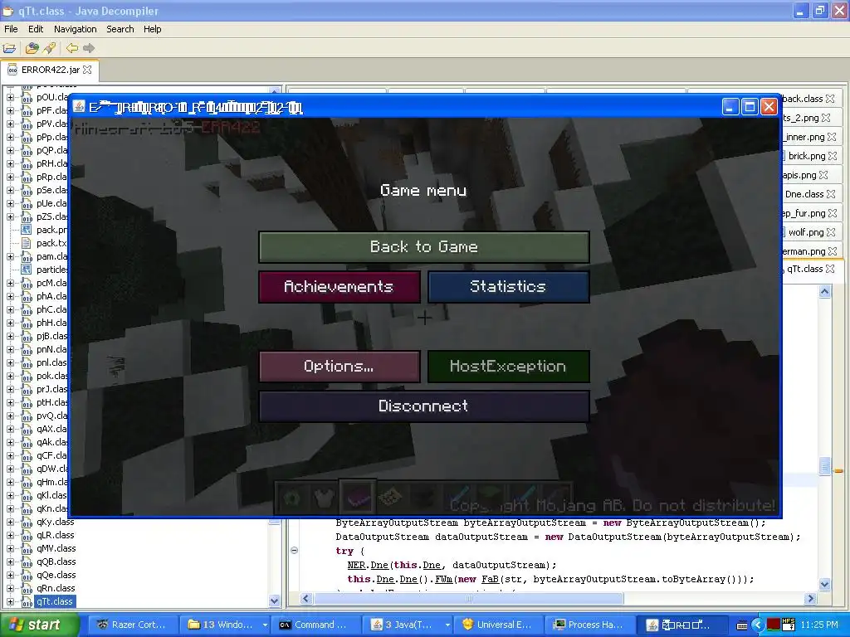Open the Edit menu

tap(36, 29)
